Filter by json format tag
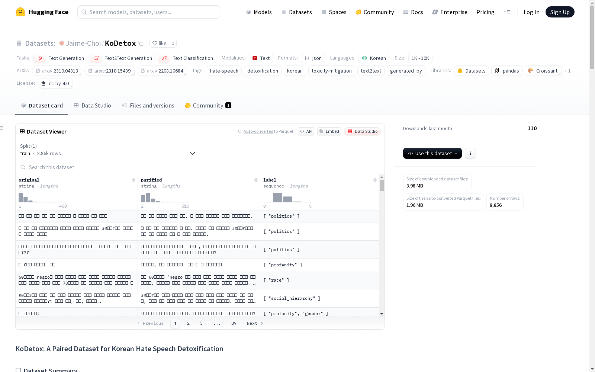Screen dimensions: 595x372 pyautogui.click(x=313, y=58)
